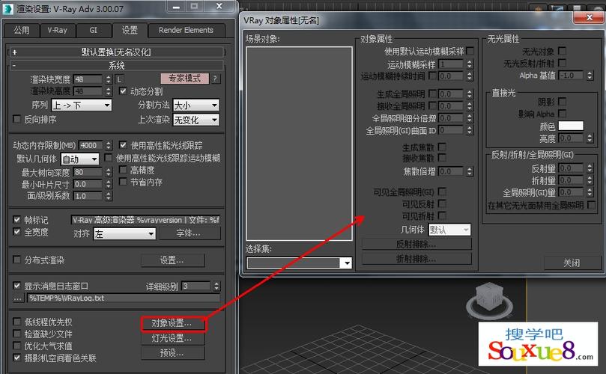Click the 关闭 button in object properties dialog
Viewport: 606px width, 374px height.
(572, 263)
